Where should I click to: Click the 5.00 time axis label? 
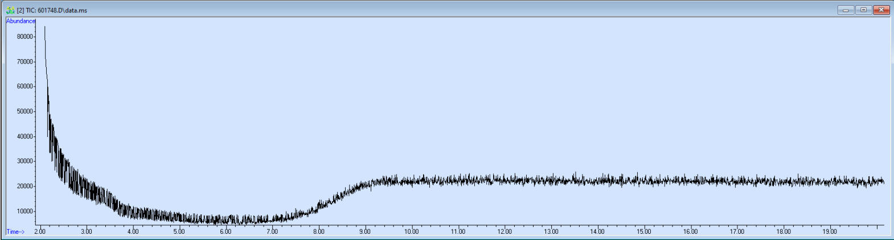pyautogui.click(x=179, y=231)
